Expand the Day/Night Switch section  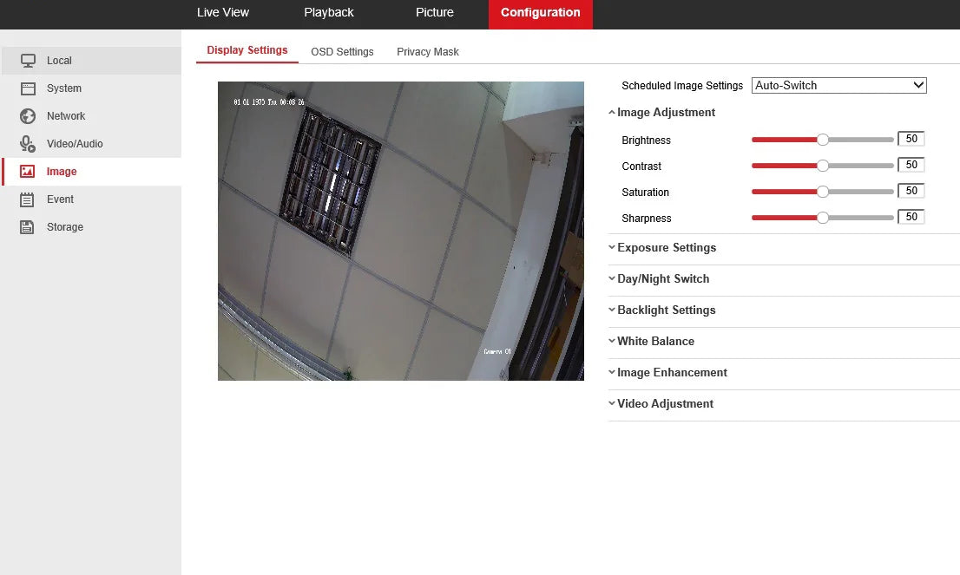pos(663,278)
